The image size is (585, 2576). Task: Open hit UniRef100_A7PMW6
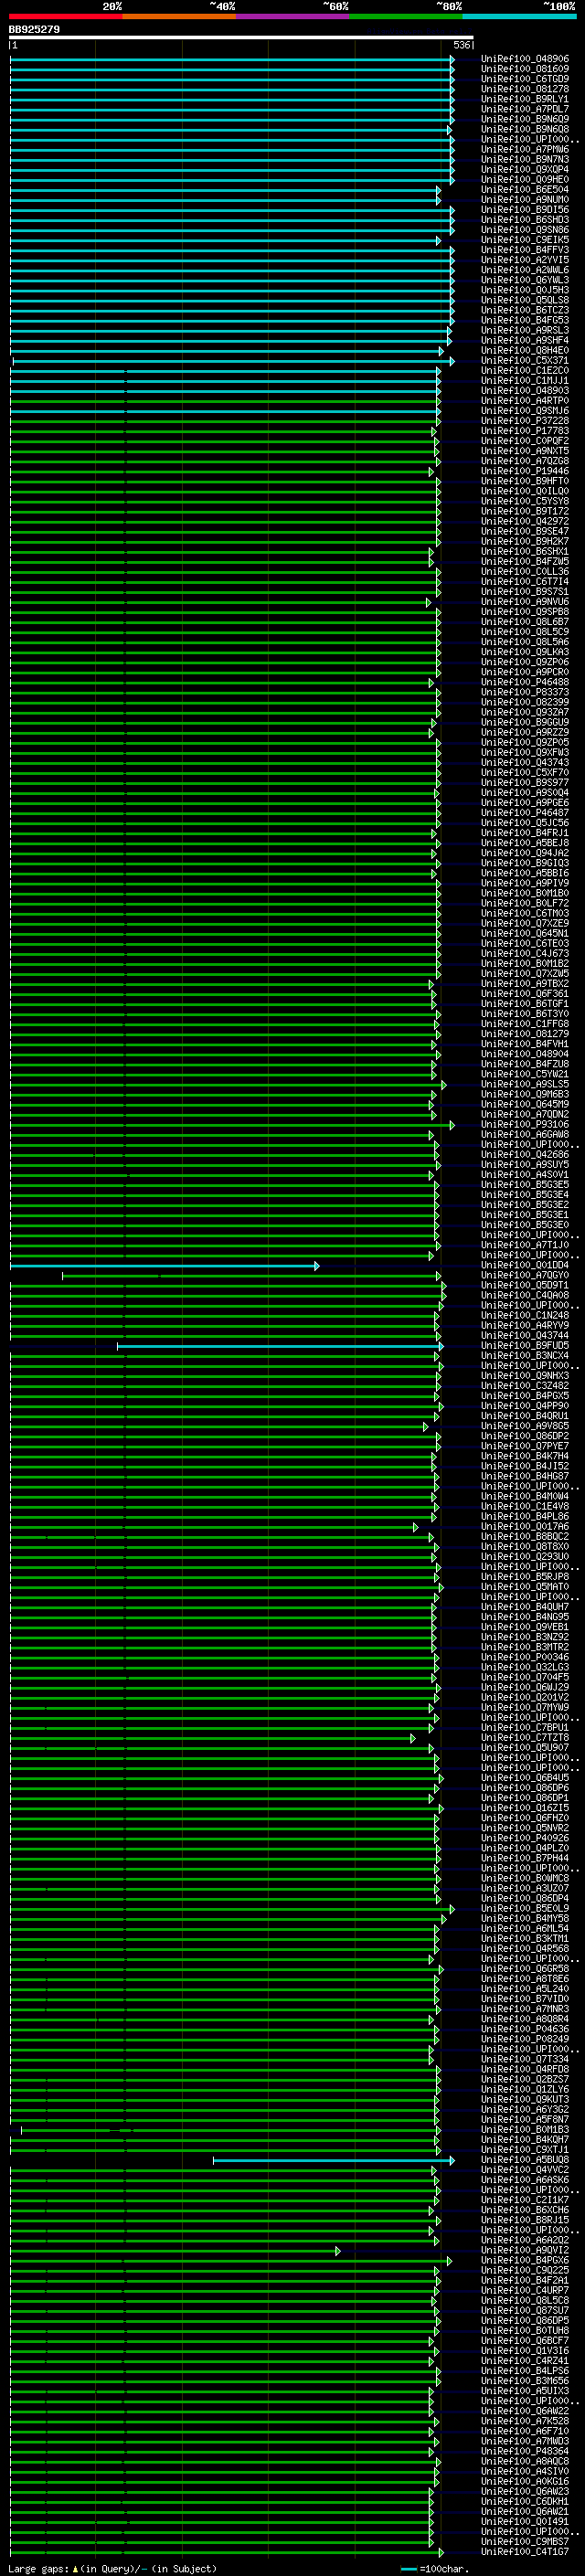click(525, 149)
